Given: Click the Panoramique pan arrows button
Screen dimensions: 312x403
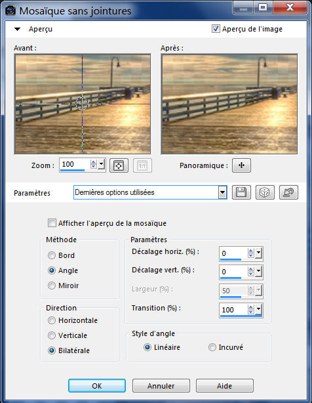Looking at the screenshot, I should 241,165.
